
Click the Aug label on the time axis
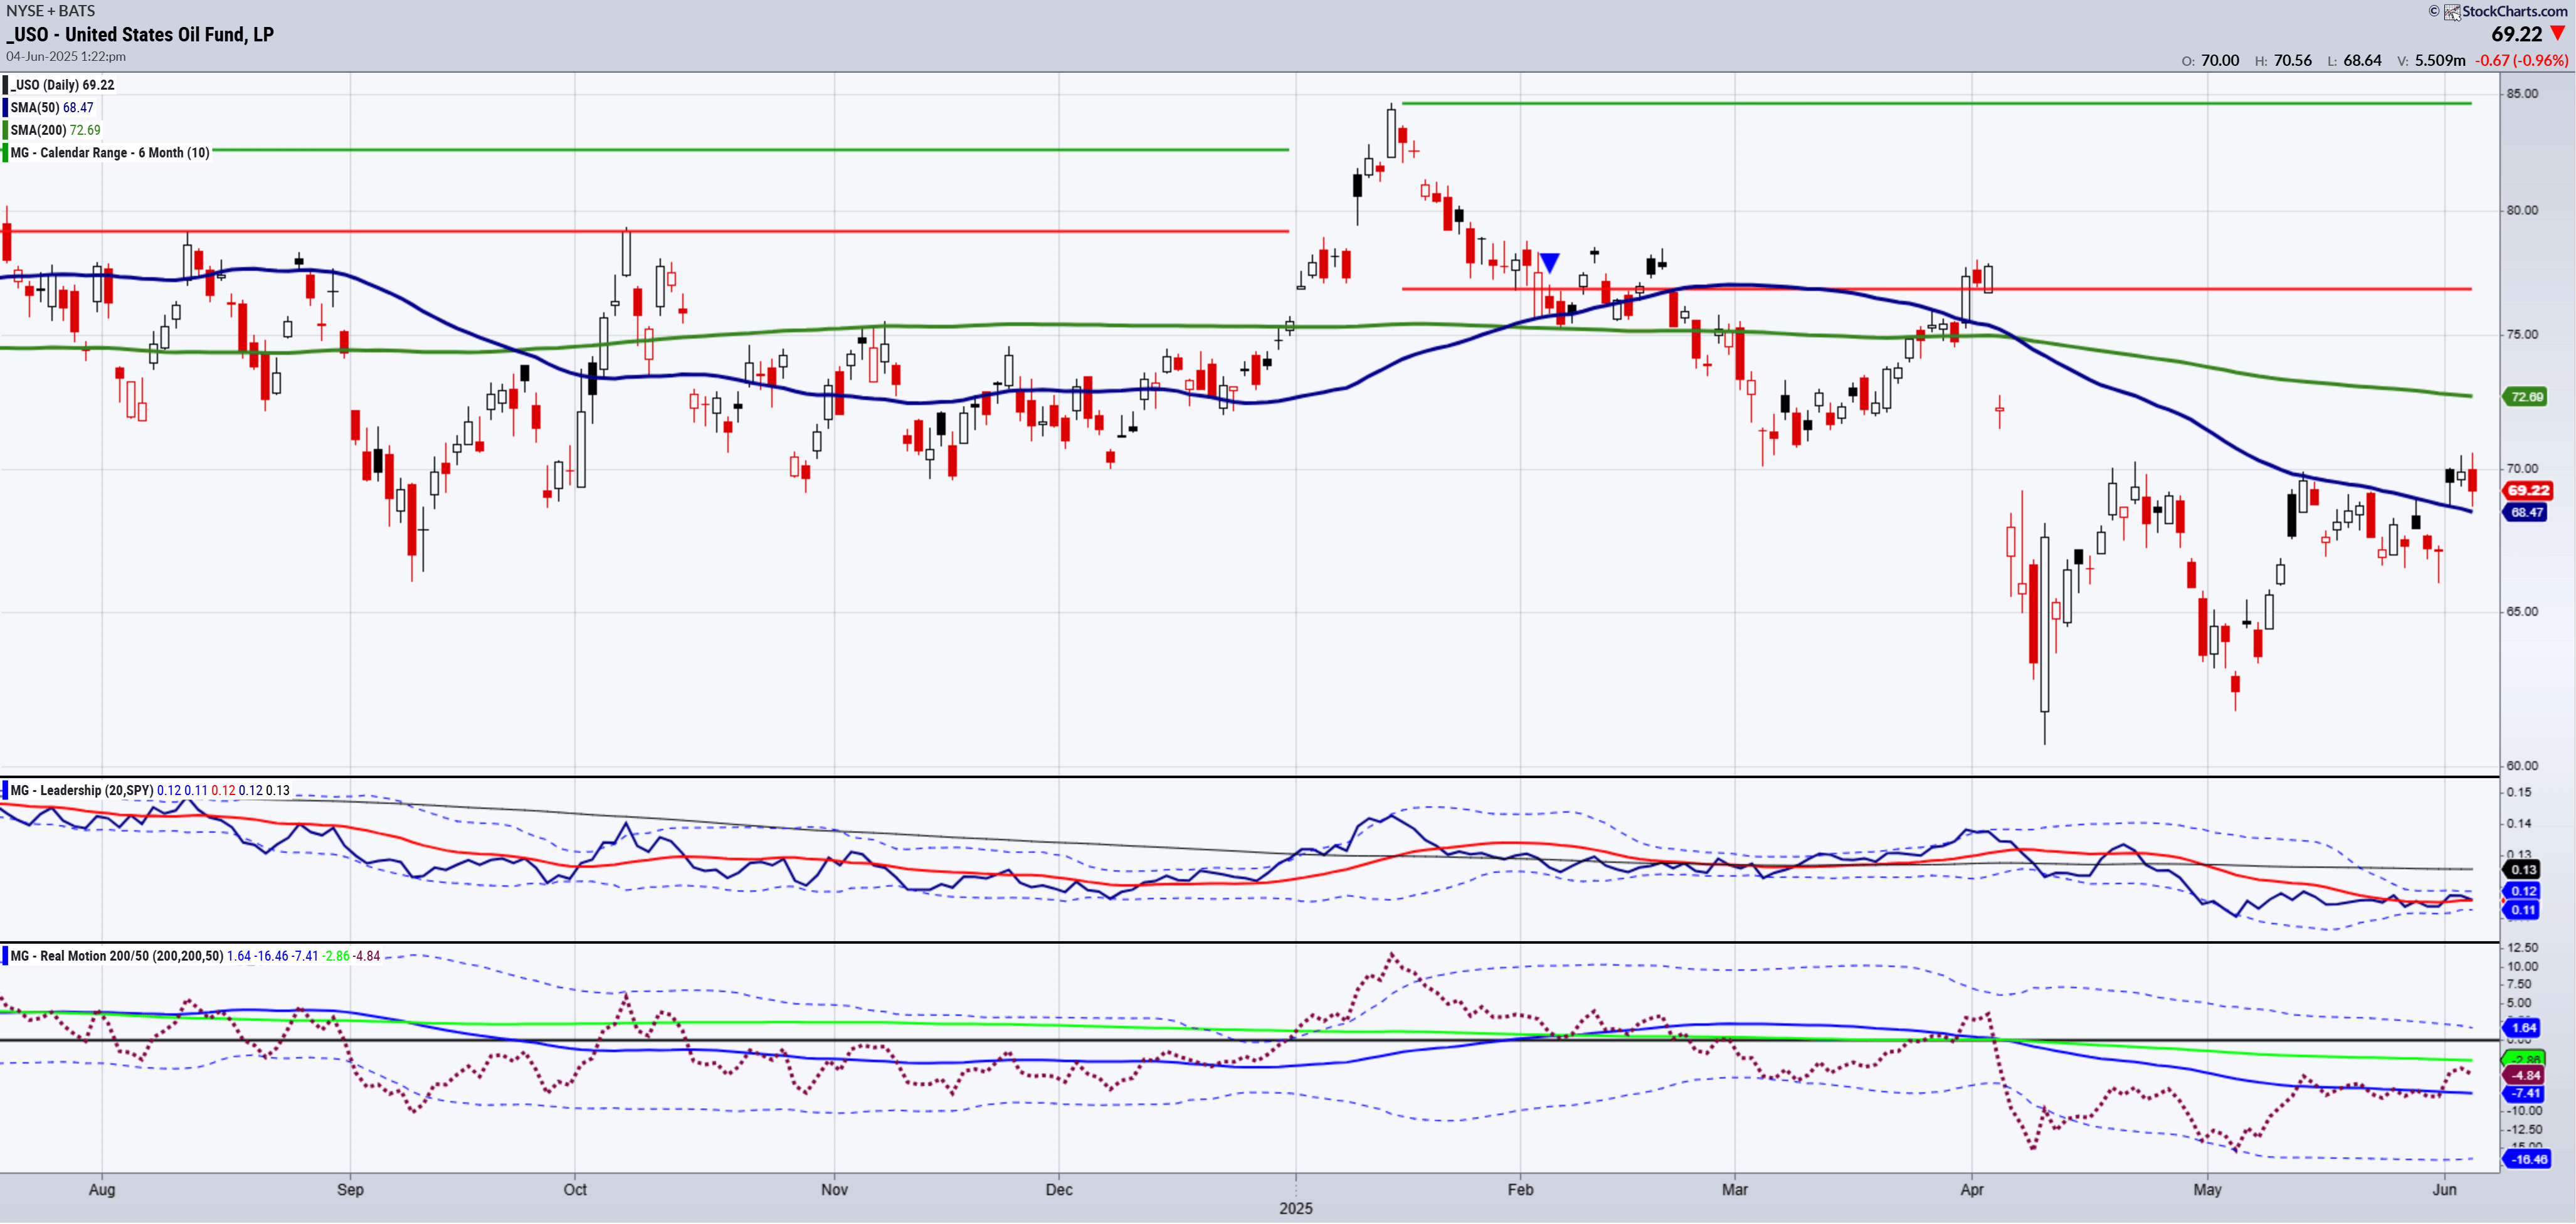tap(102, 1191)
